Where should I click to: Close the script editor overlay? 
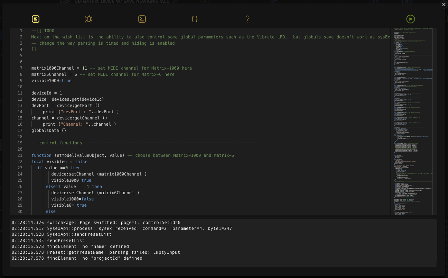(444, 5)
